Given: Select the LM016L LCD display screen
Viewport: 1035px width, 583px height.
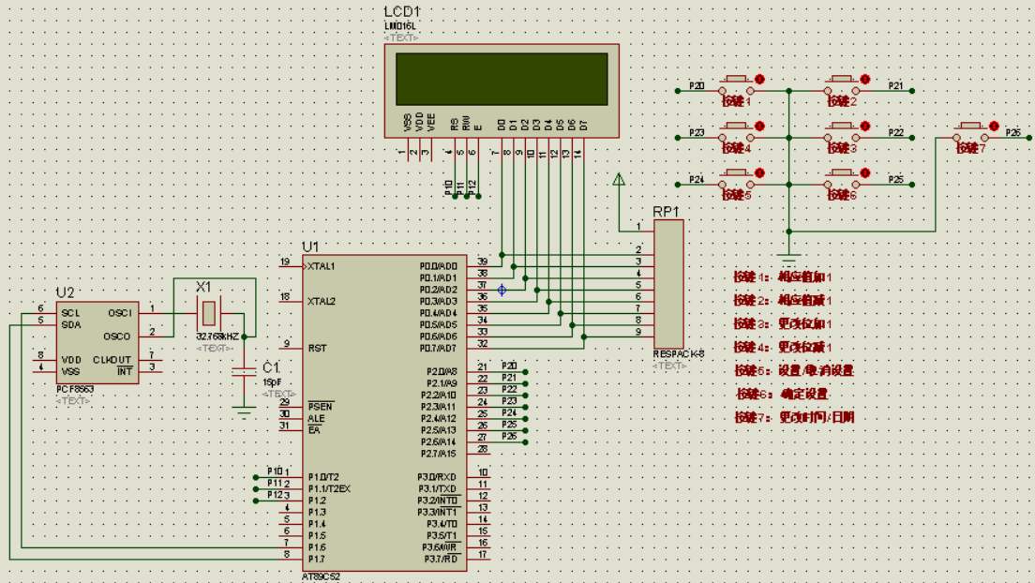Looking at the screenshot, I should pyautogui.click(x=502, y=80).
